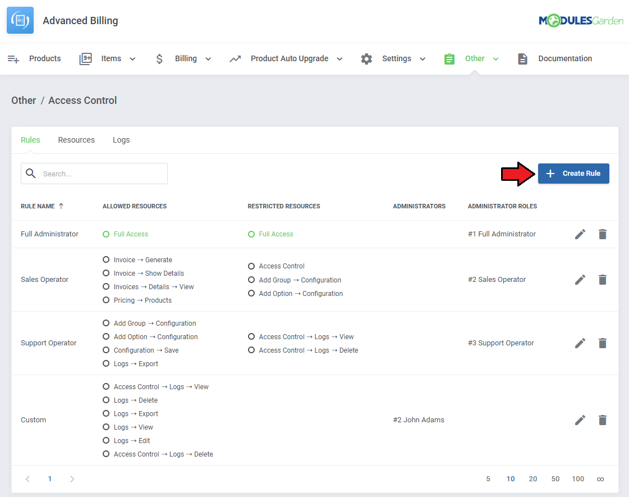
Task: Edit the Full Administrator rule with pencil icon
Action: (x=580, y=234)
